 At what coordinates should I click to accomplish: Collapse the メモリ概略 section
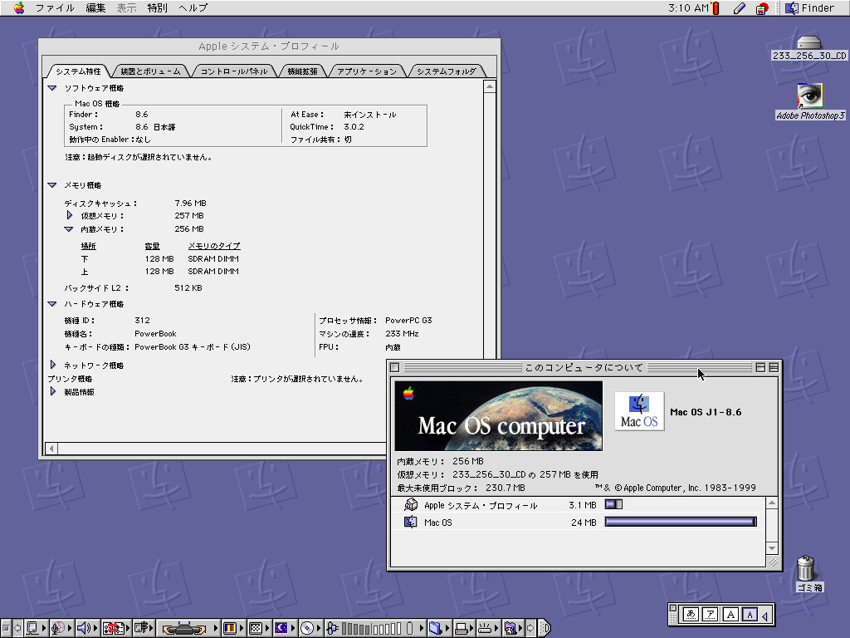(52, 185)
